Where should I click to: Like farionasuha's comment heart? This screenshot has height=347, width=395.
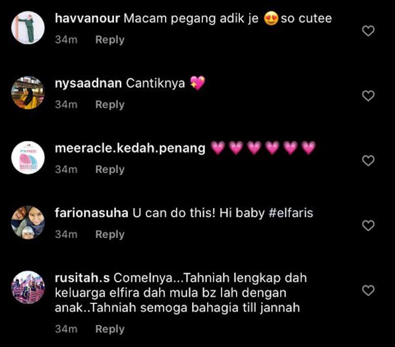coord(368,226)
